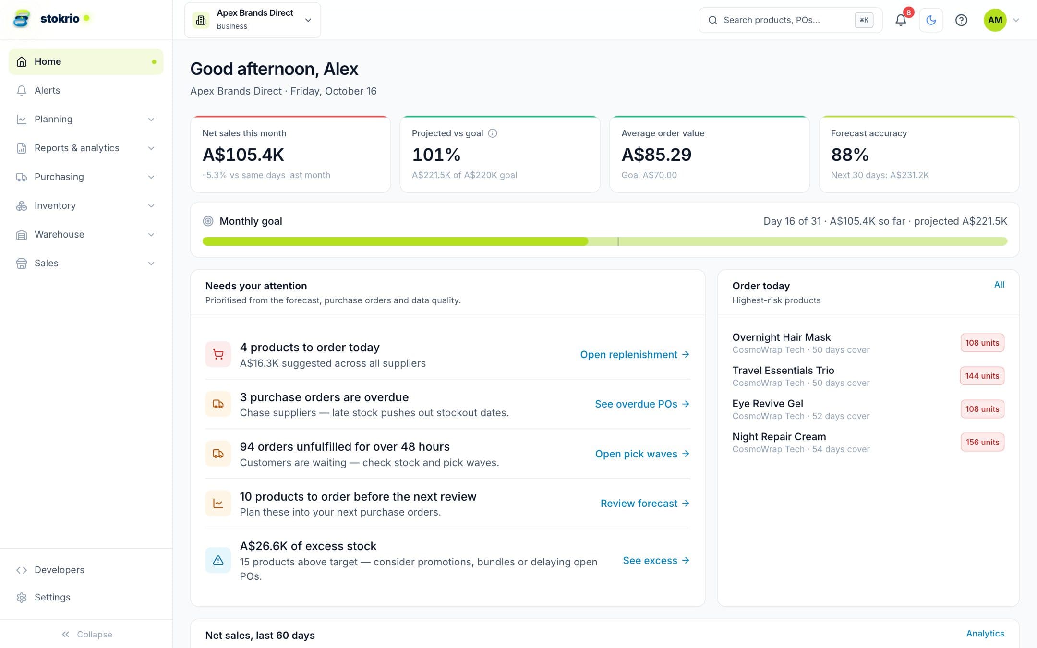The image size is (1037, 648).
Task: Open the notifications bell with 8 alerts
Action: tap(901, 20)
